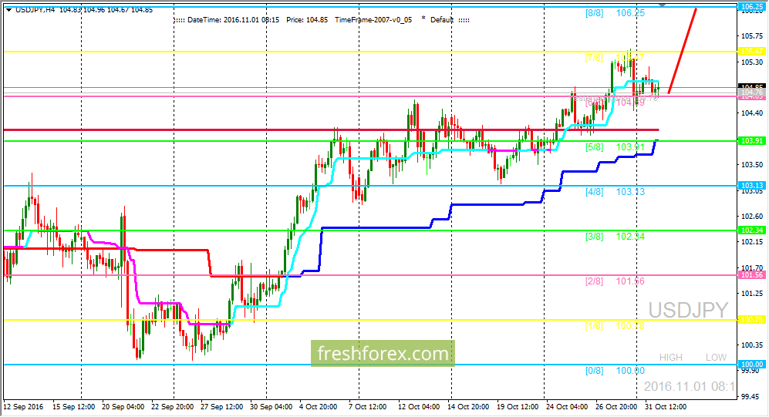Click the 2016.11.01 08:1 timestamp text
Viewport: 769px width, 417px height.
pyautogui.click(x=690, y=387)
